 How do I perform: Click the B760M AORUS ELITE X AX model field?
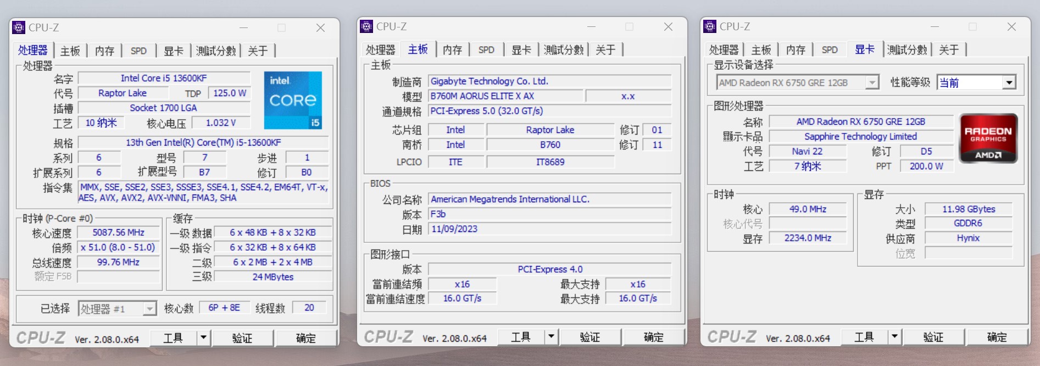tap(505, 96)
